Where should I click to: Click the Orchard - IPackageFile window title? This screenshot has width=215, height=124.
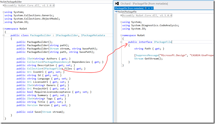tap(144, 4)
